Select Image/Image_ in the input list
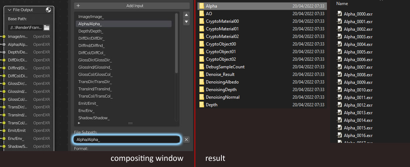 pos(124,17)
